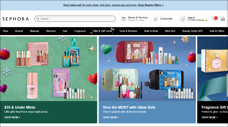
Task: Open the Shop Beauty Offers banner link
Action: (x=151, y=5)
